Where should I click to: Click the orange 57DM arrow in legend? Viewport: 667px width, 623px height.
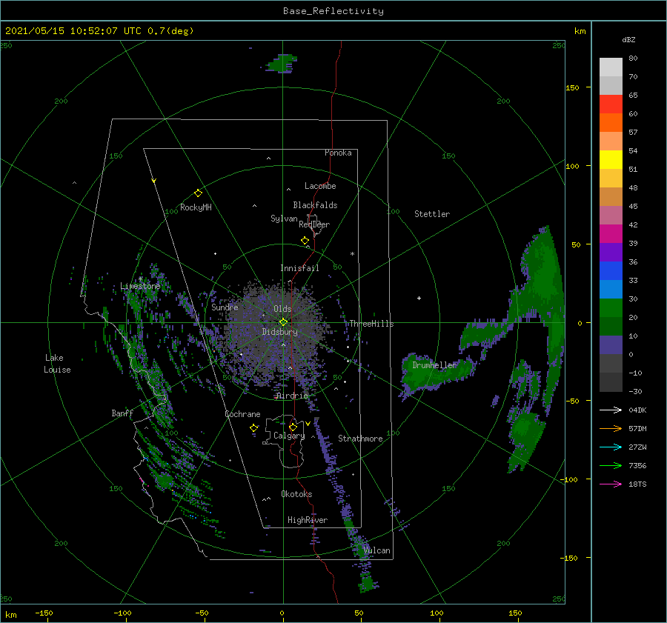click(x=611, y=429)
